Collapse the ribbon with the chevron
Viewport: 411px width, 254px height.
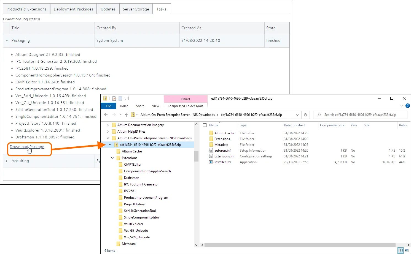[402, 106]
